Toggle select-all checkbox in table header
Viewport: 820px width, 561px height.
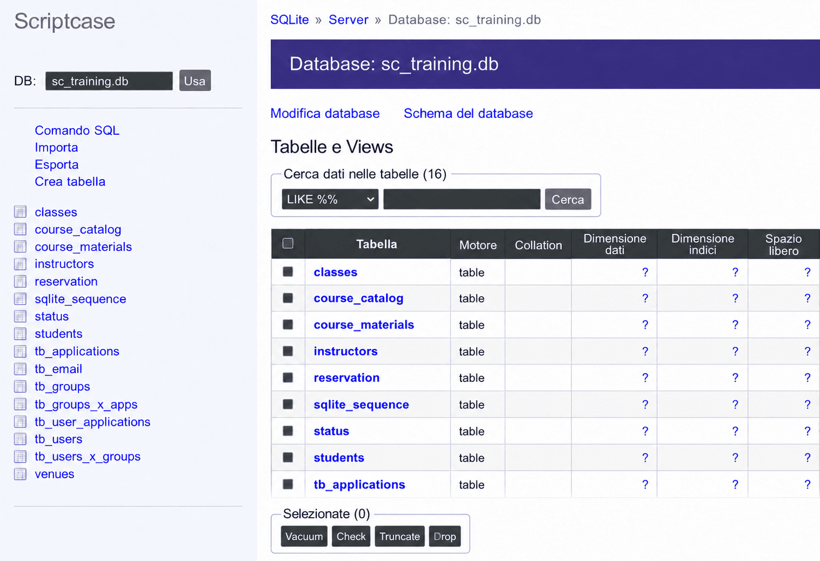click(x=288, y=243)
